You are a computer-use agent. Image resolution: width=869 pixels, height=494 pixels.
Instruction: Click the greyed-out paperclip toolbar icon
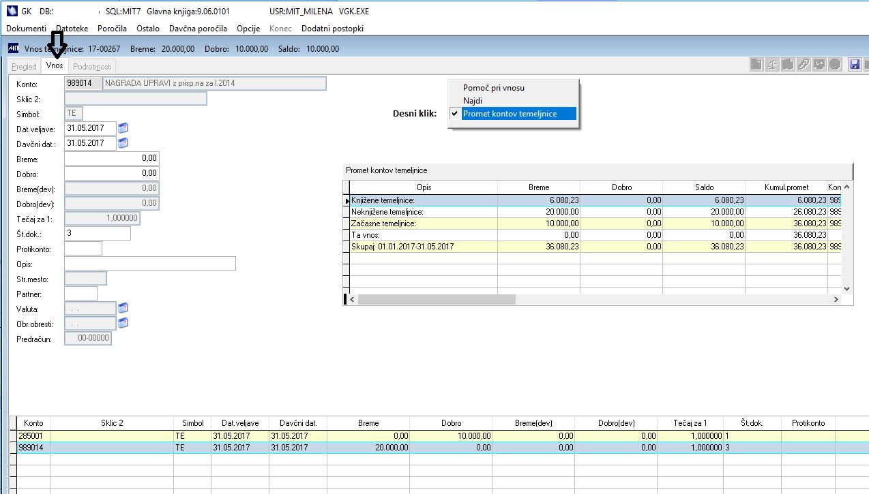(x=804, y=65)
